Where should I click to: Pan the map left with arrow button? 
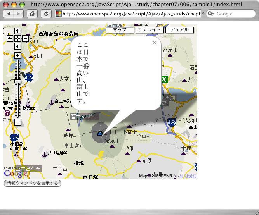click(x=10, y=39)
